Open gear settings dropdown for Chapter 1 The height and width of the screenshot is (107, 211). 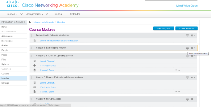pyautogui.click(x=193, y=48)
